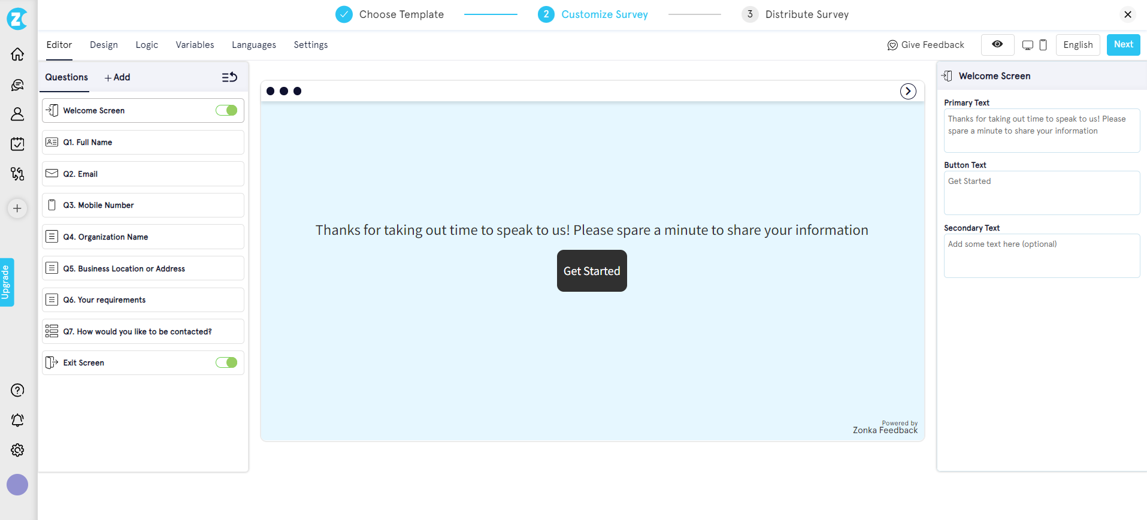The image size is (1147, 520).
Task: Disable the Exit Screen toggle
Action: pos(226,362)
